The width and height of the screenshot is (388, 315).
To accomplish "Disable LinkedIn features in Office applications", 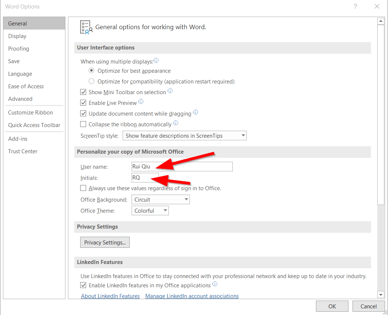I will 83,285.
